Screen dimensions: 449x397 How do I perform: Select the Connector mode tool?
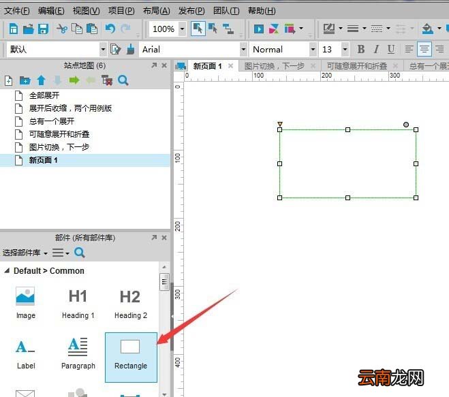pos(228,29)
